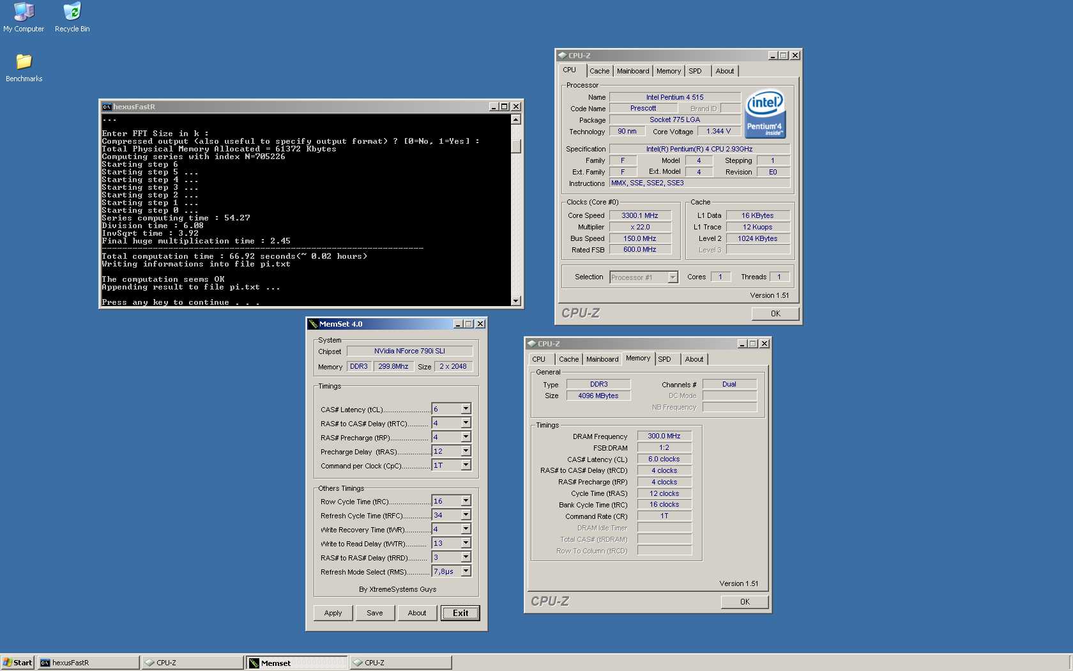The height and width of the screenshot is (671, 1073).
Task: Open Write Recovery Time (tWR) dropdown
Action: [466, 529]
